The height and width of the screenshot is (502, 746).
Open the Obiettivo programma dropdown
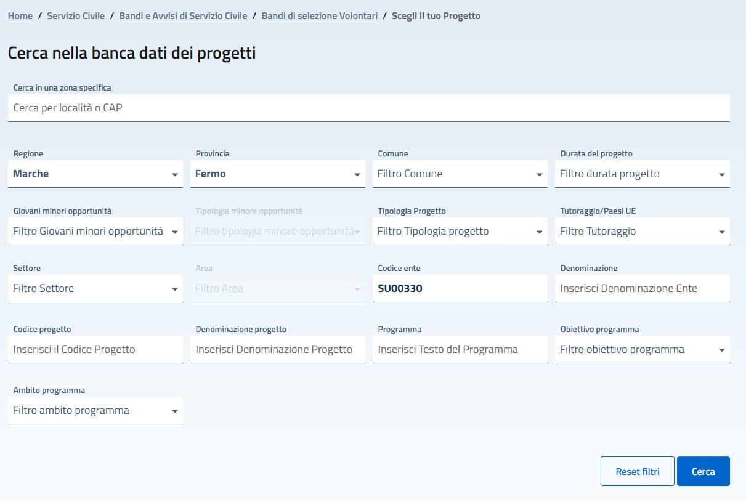[x=642, y=350]
